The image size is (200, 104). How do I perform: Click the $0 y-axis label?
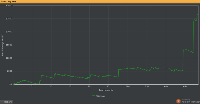(x=11, y=84)
